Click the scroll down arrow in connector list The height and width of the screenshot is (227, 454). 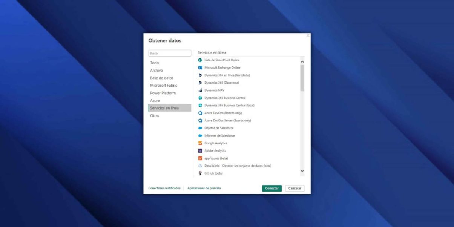click(302, 171)
